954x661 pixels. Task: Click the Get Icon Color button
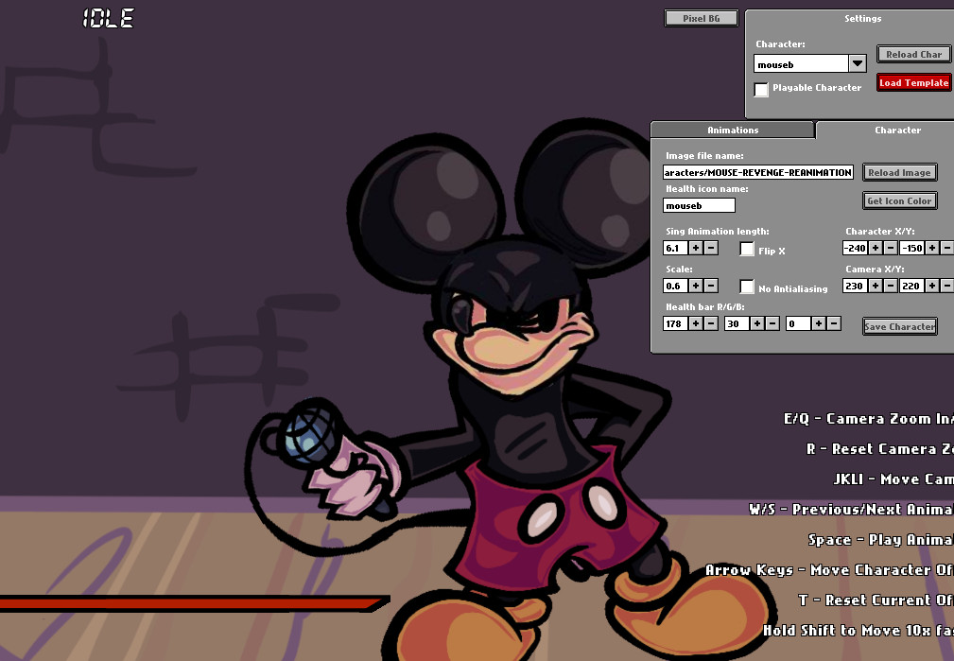click(x=899, y=200)
